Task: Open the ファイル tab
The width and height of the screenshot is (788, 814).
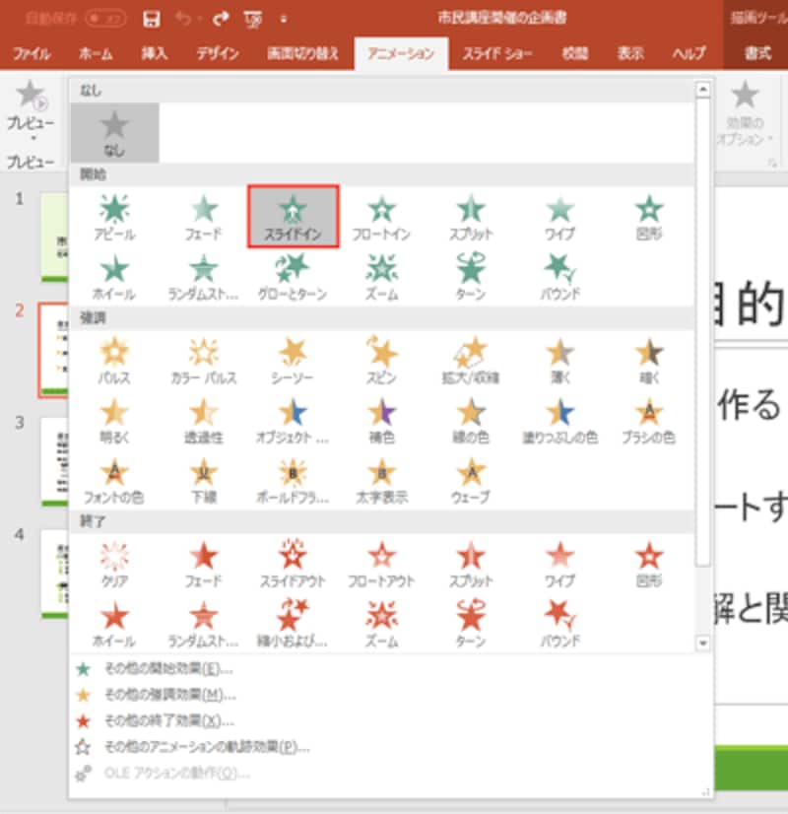Action: 33,53
